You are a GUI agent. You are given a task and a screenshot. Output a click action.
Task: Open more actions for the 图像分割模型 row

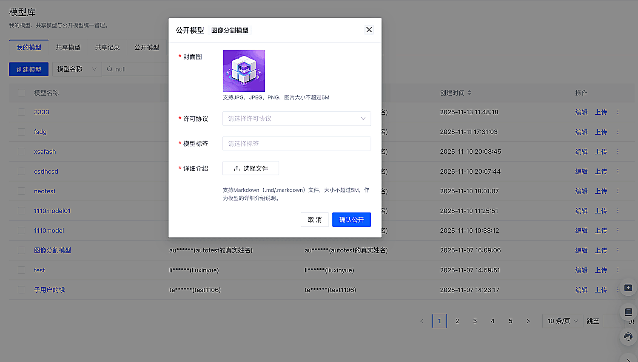click(x=618, y=250)
